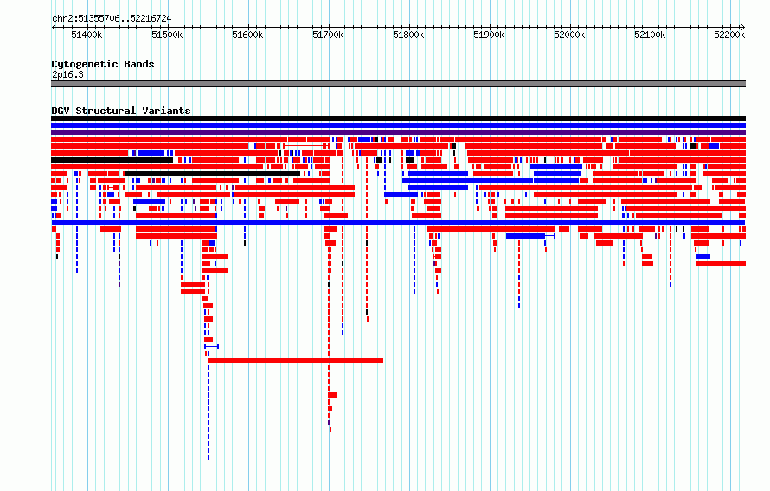The height and width of the screenshot is (491, 770).
Task: Click the gray 2p16.3 cytogenetic band bar
Action: point(398,84)
